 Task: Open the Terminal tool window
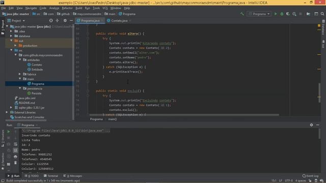point(51,176)
